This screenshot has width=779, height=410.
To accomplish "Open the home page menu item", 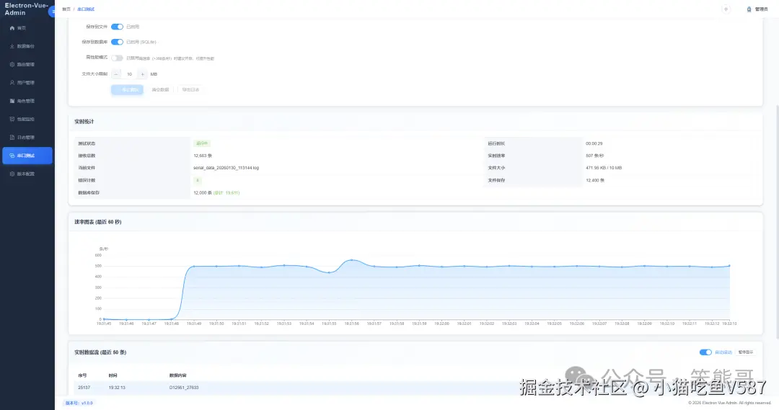I will (x=27, y=28).
